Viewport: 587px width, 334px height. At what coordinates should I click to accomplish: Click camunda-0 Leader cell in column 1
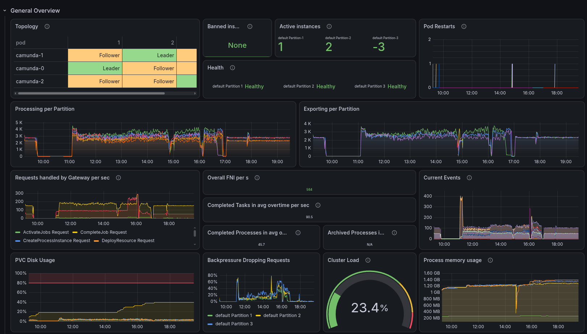click(95, 68)
